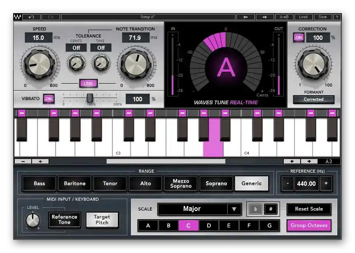Select the Generic range

252,183
